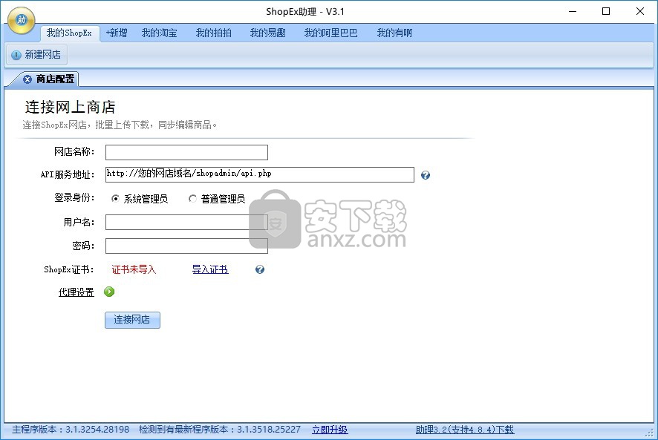658x440 pixels.
Task: Click the 新建网店 toolbar button
Action: coord(36,54)
